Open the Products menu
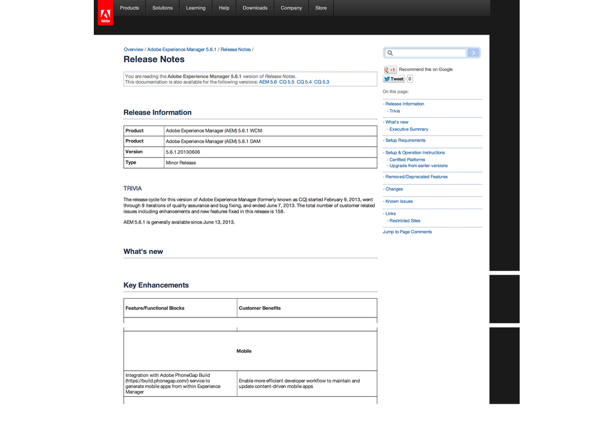 [x=130, y=8]
